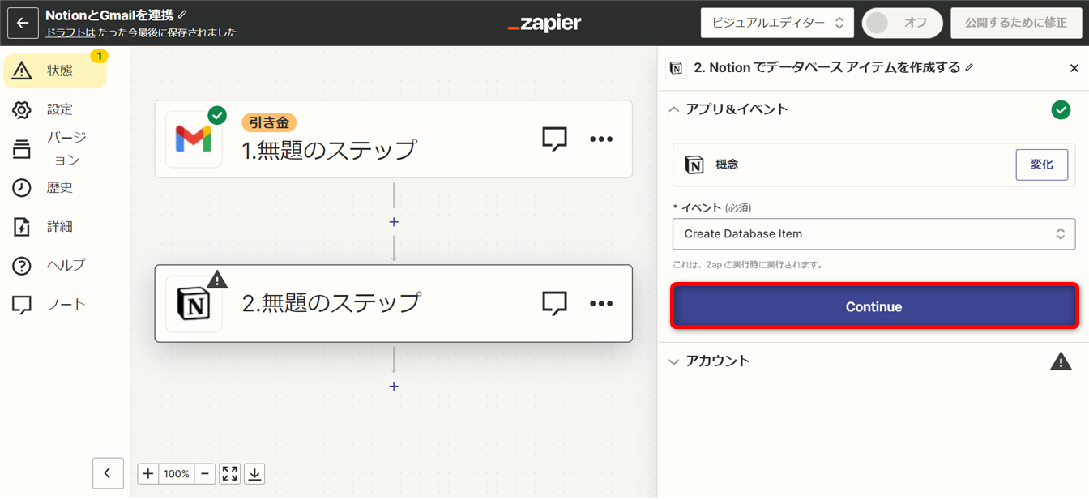This screenshot has width=1089, height=500.
Task: Click the download icon in canvas toolbar
Action: [254, 474]
